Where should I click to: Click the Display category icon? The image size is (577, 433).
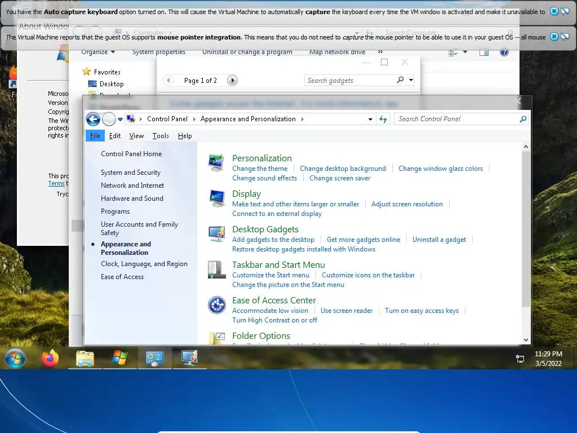217,198
